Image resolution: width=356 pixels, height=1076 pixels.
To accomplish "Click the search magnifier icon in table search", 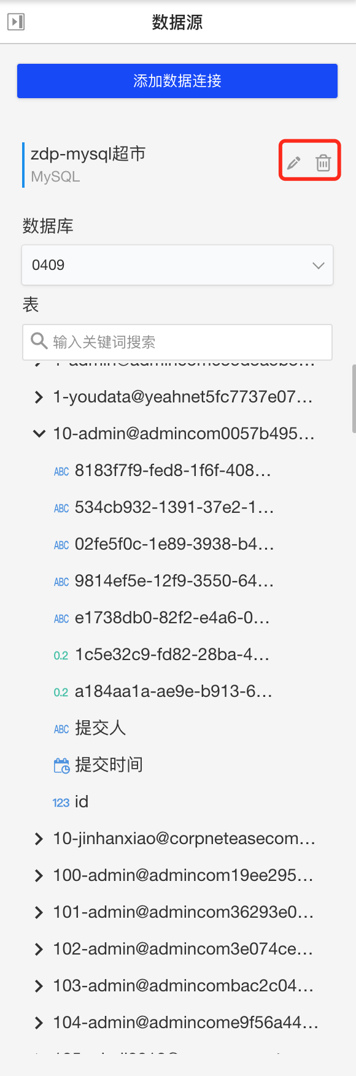I will (x=39, y=341).
